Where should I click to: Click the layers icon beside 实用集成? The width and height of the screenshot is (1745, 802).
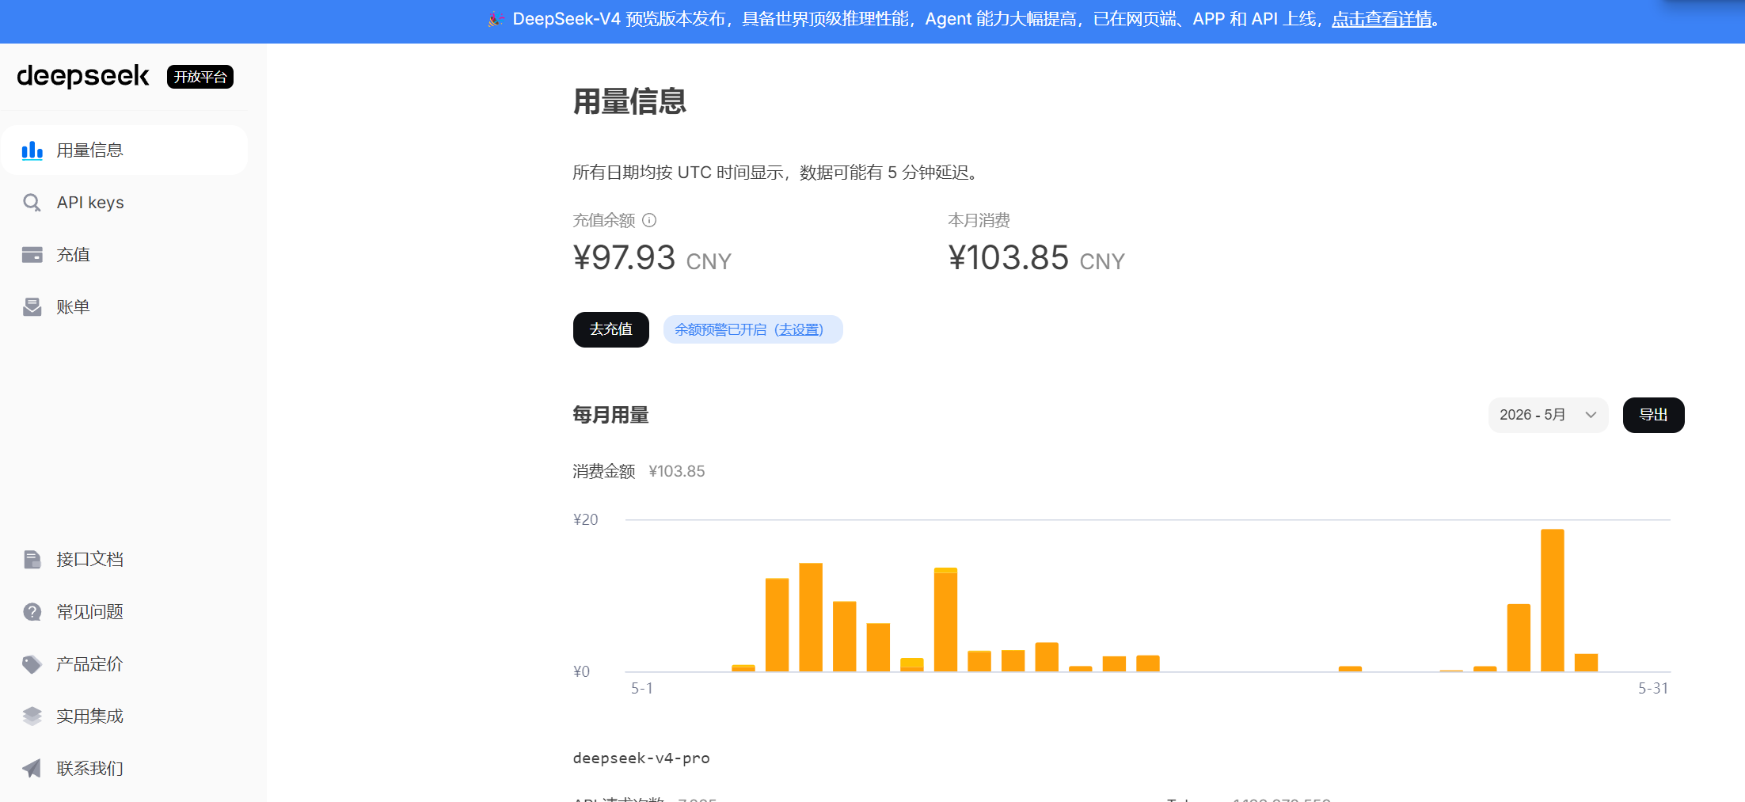pos(32,716)
